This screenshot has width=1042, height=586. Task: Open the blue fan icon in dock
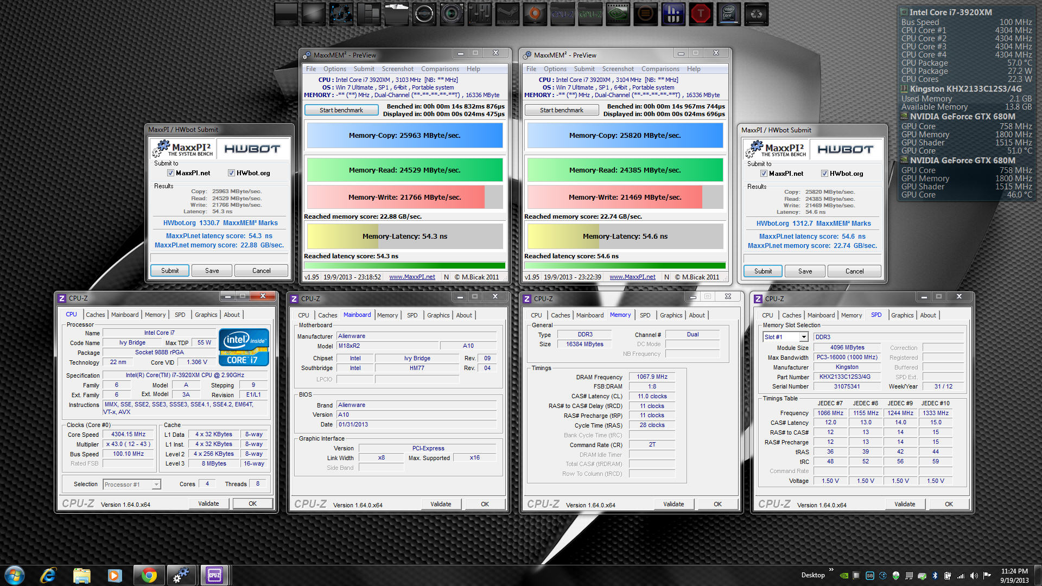pyautogui.click(x=341, y=14)
